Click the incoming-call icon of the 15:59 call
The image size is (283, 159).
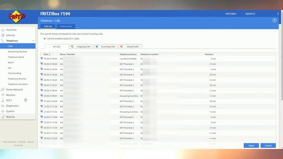42,138
